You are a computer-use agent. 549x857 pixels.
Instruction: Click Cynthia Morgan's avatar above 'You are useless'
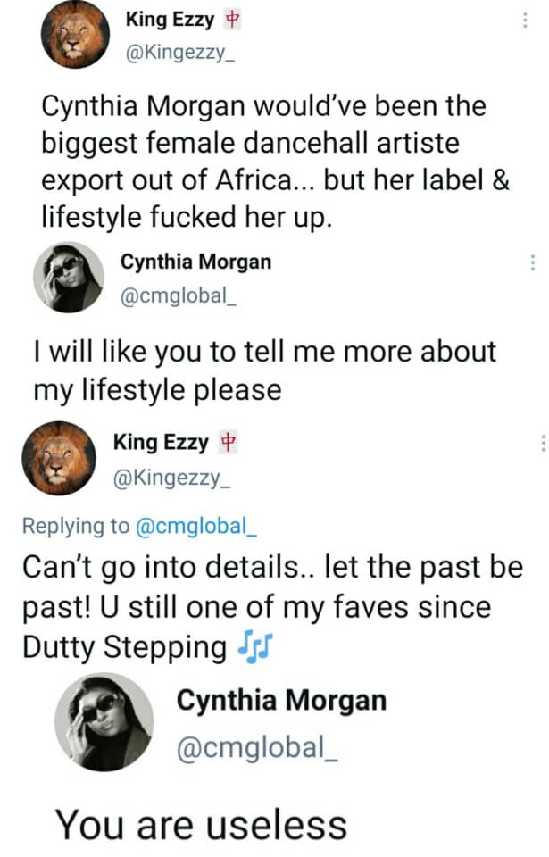[x=104, y=721]
